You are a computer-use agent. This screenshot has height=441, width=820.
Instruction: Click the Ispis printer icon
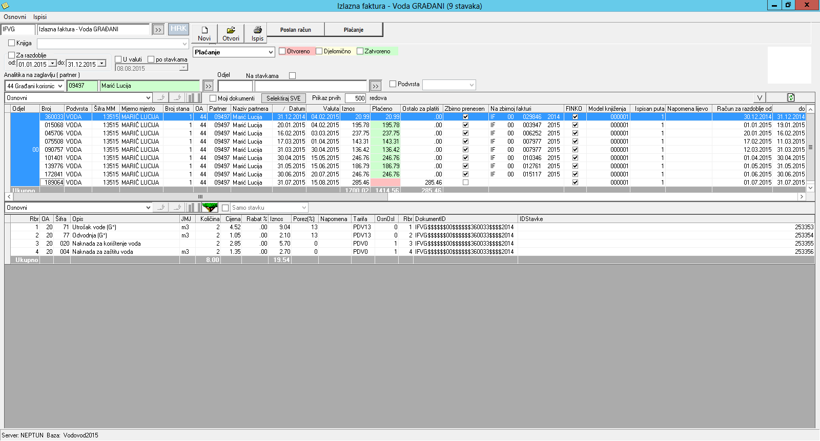[257, 30]
